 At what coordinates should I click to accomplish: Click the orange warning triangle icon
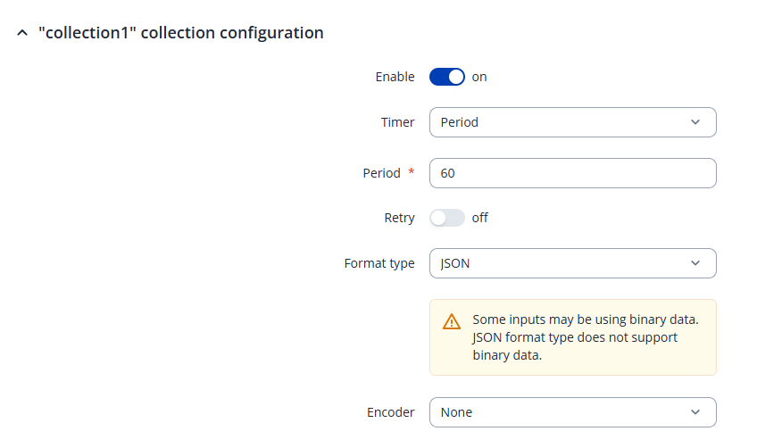pos(453,321)
